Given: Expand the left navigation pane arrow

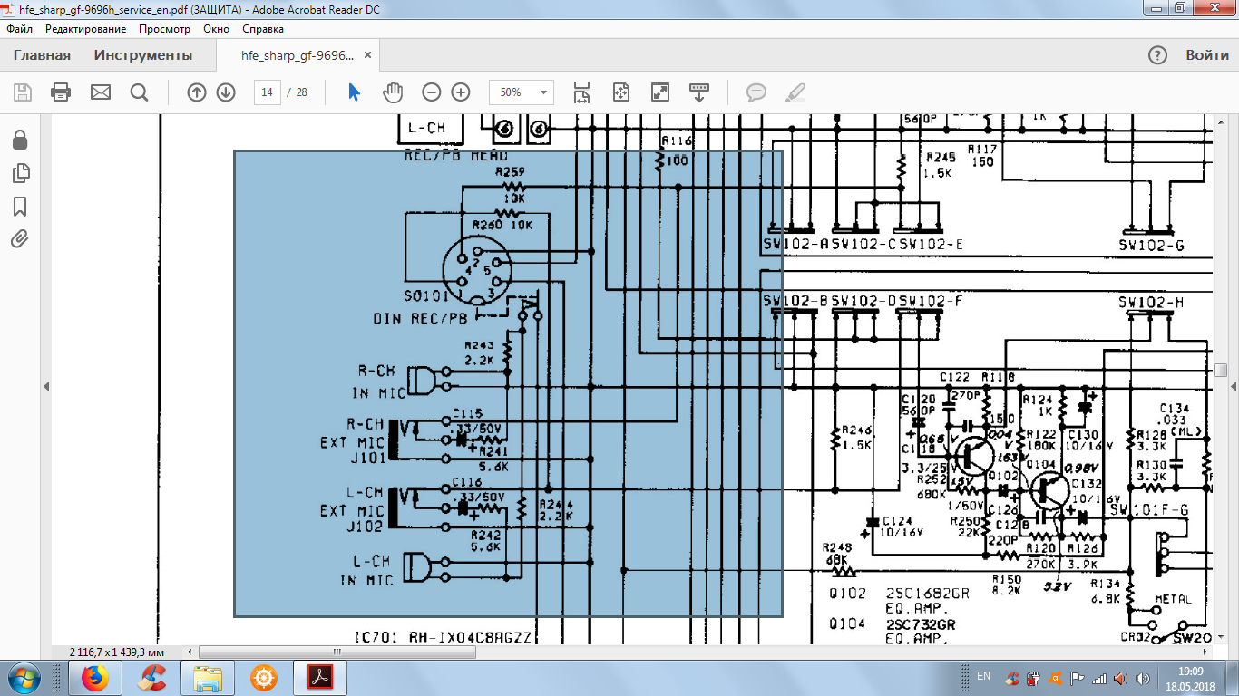Looking at the screenshot, I should pos(46,386).
